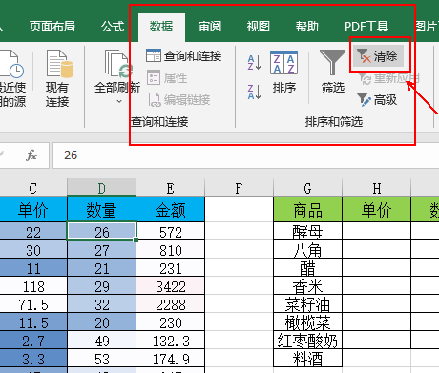Select the 八角 cell
439x373 pixels.
[307, 250]
